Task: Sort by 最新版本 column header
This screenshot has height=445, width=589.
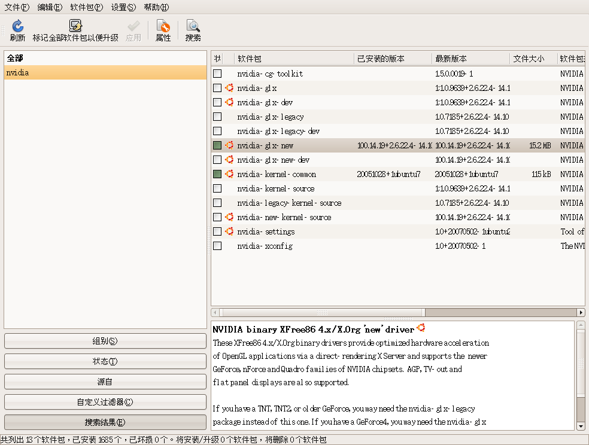Action: click(x=471, y=59)
